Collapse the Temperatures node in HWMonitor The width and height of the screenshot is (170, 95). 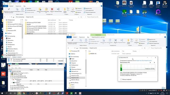12,79
